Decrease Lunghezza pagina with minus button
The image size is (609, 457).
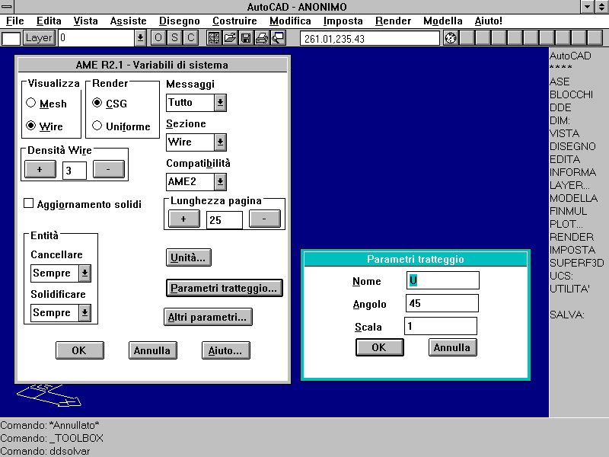[265, 219]
